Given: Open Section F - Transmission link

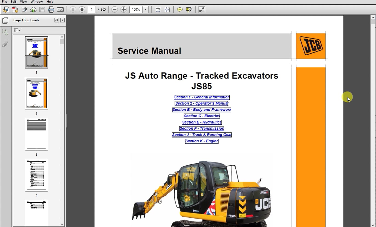Looking at the screenshot, I should coord(202,129).
